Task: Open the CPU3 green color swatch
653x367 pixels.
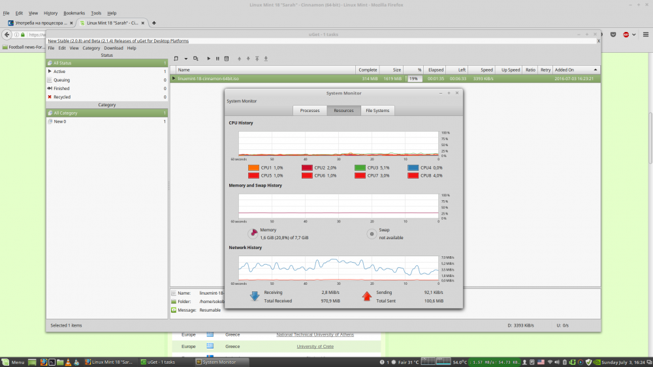Action: pos(360,168)
